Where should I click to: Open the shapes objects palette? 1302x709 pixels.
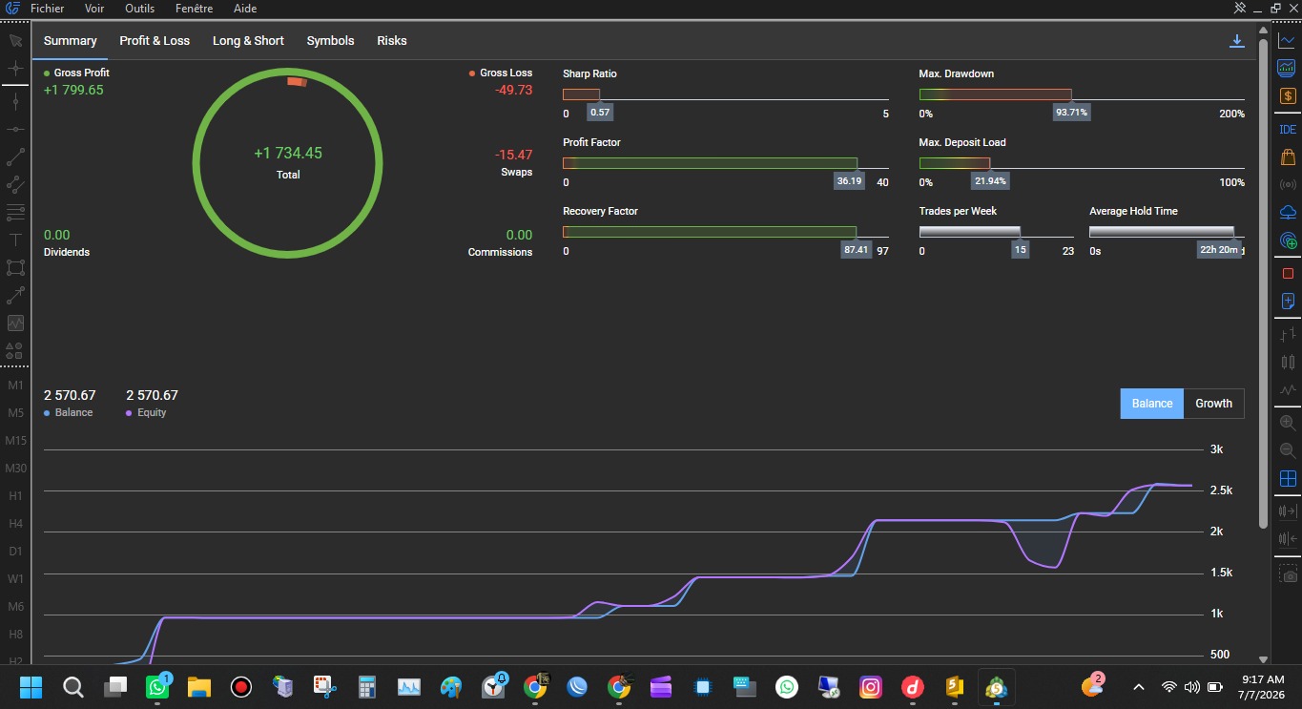click(15, 350)
